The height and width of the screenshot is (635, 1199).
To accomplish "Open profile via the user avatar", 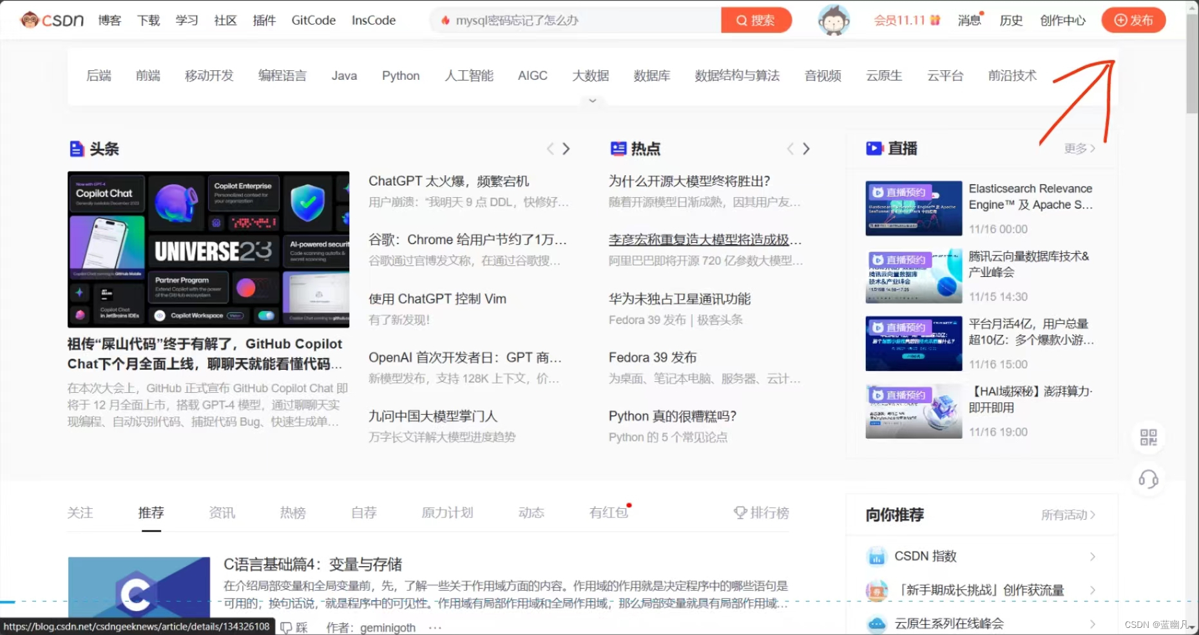I will (x=834, y=19).
